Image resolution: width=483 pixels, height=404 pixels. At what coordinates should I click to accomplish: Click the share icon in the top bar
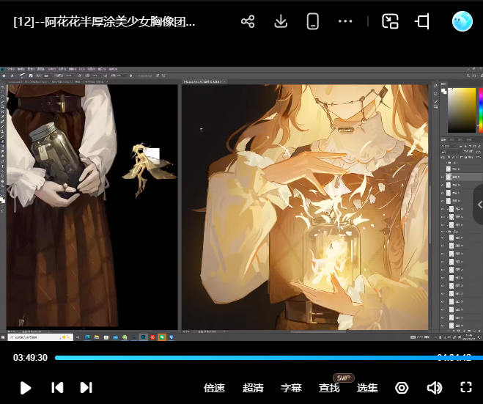[x=248, y=21]
